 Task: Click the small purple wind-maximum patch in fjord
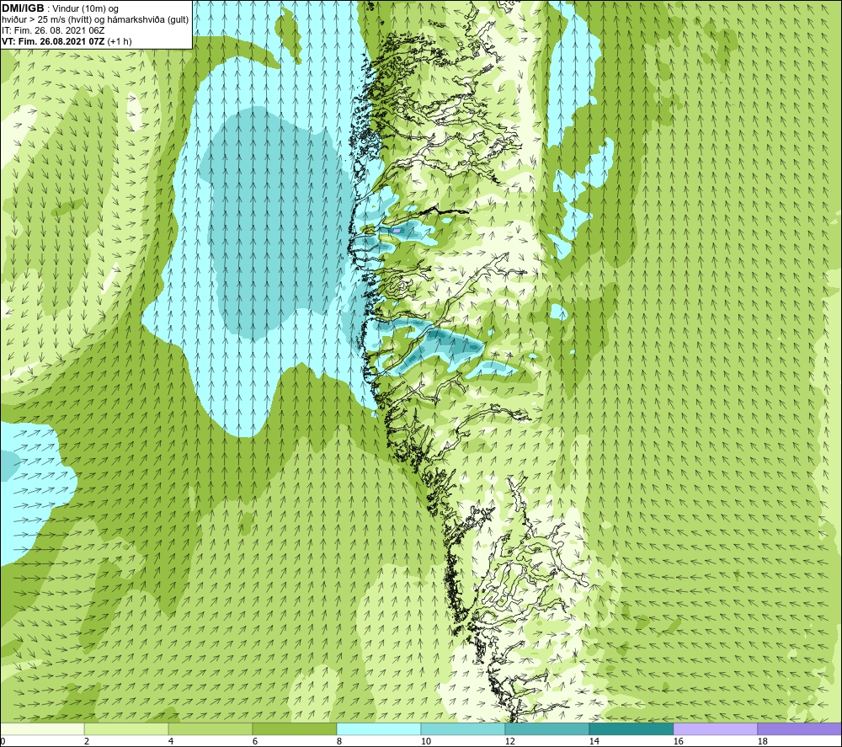point(397,230)
